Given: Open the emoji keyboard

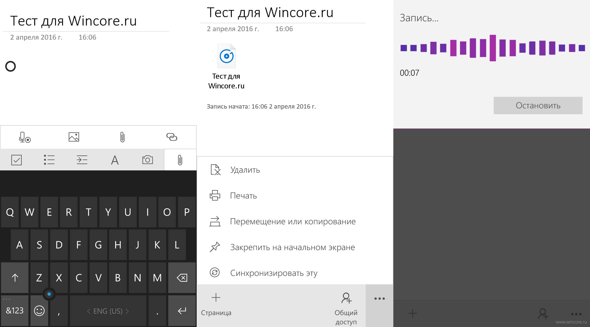Looking at the screenshot, I should [39, 311].
